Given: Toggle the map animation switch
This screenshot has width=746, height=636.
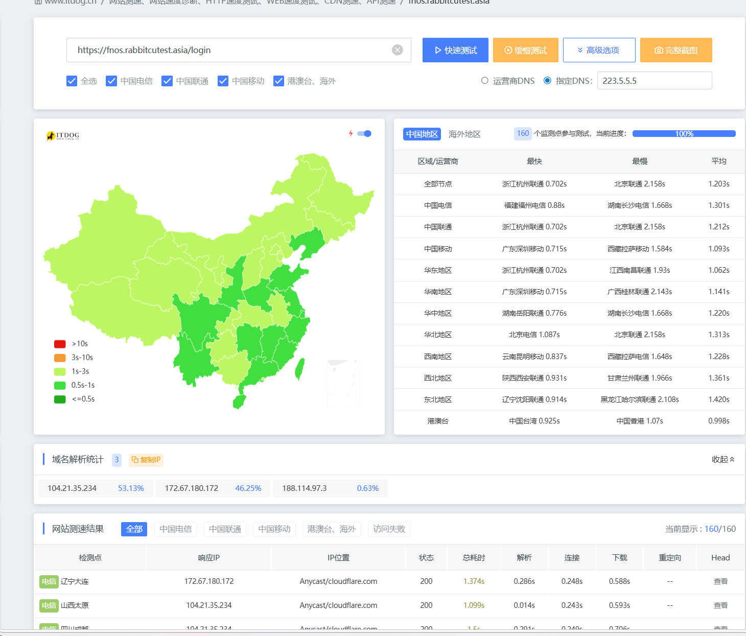Looking at the screenshot, I should (x=364, y=133).
